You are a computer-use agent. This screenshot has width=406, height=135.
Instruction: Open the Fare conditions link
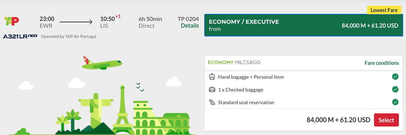(381, 63)
